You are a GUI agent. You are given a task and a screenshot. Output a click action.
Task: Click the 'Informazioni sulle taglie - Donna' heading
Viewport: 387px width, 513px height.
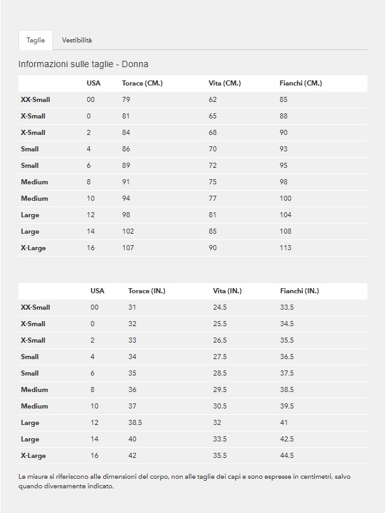[83, 64]
